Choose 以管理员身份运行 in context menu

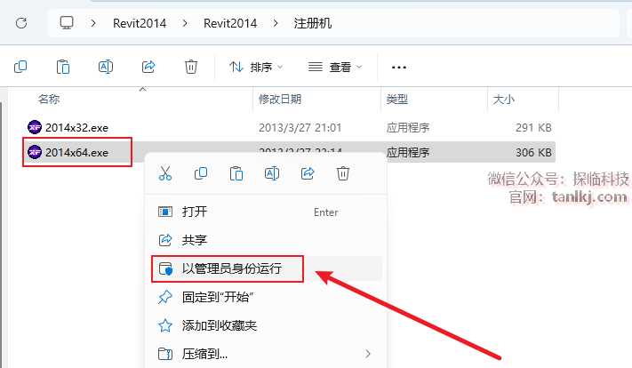click(266, 268)
